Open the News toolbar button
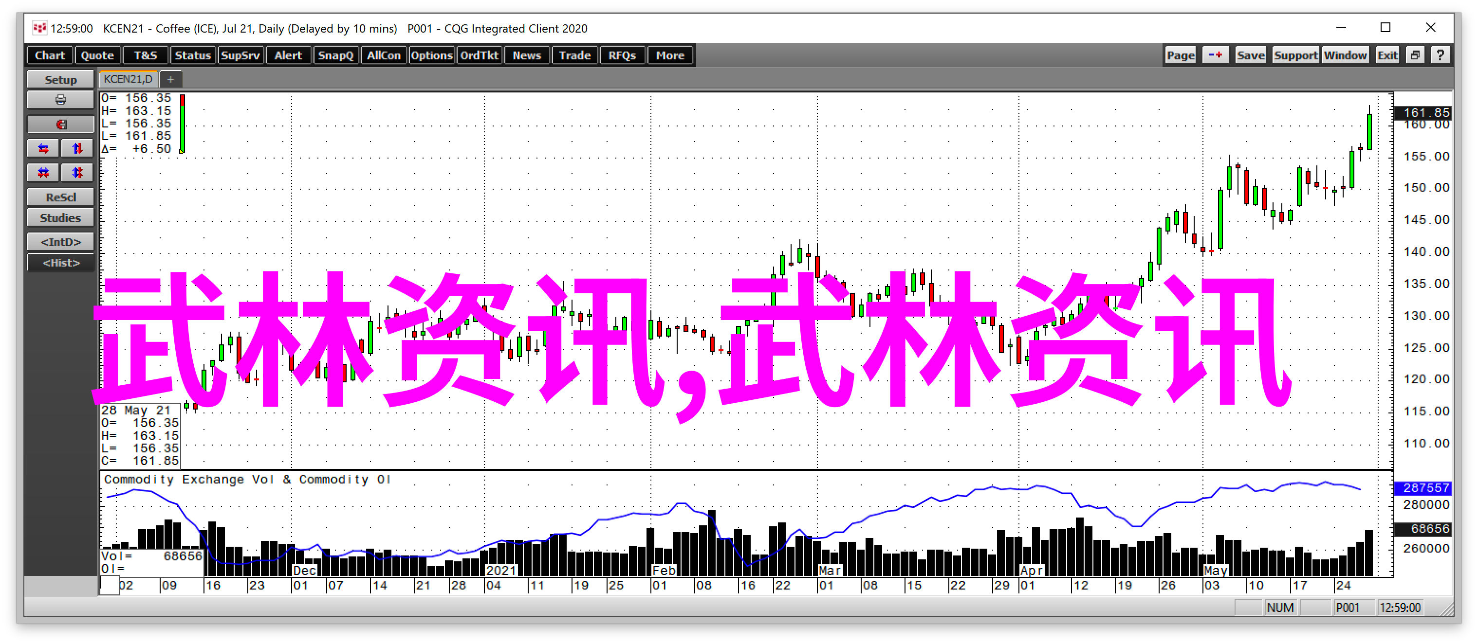Viewport: 1478px width, 644px height. click(x=527, y=55)
